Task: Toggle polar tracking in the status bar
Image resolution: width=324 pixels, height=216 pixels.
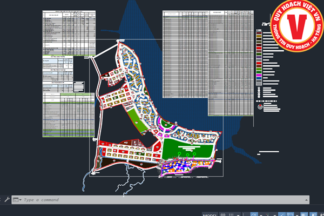Action: click(254, 214)
